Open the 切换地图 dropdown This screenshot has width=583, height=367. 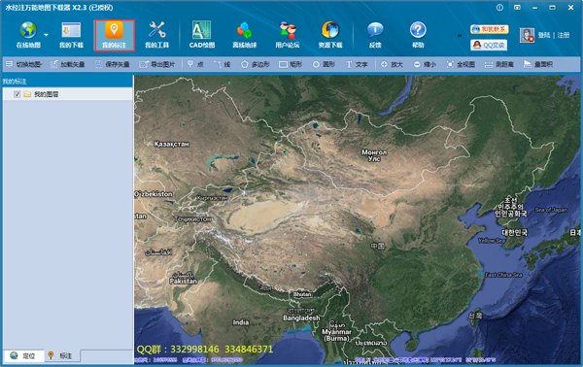pos(24,65)
